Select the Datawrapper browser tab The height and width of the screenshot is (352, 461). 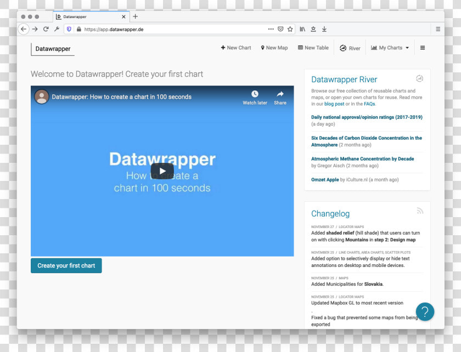click(91, 17)
